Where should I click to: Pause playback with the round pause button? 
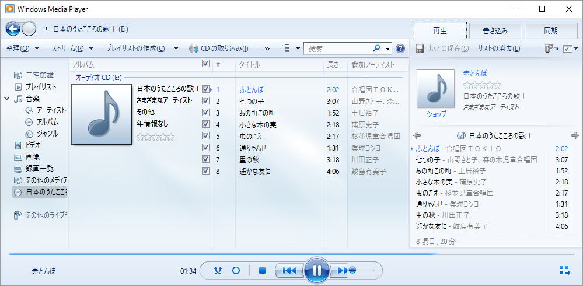pos(317,270)
